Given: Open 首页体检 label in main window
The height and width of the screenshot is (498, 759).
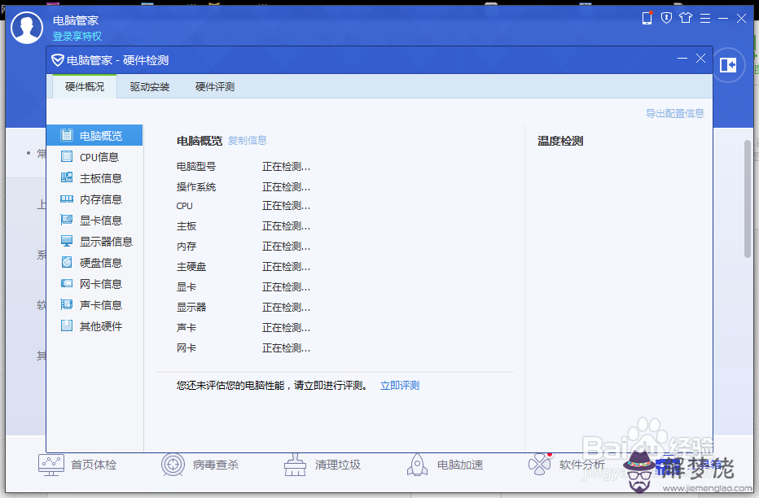Looking at the screenshot, I should (94, 465).
